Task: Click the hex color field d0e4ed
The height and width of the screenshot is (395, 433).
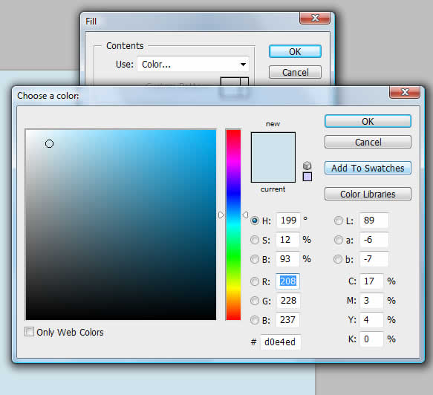Action: 281,342
